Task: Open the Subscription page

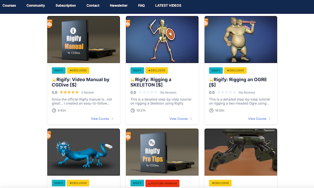Action: (65, 5)
